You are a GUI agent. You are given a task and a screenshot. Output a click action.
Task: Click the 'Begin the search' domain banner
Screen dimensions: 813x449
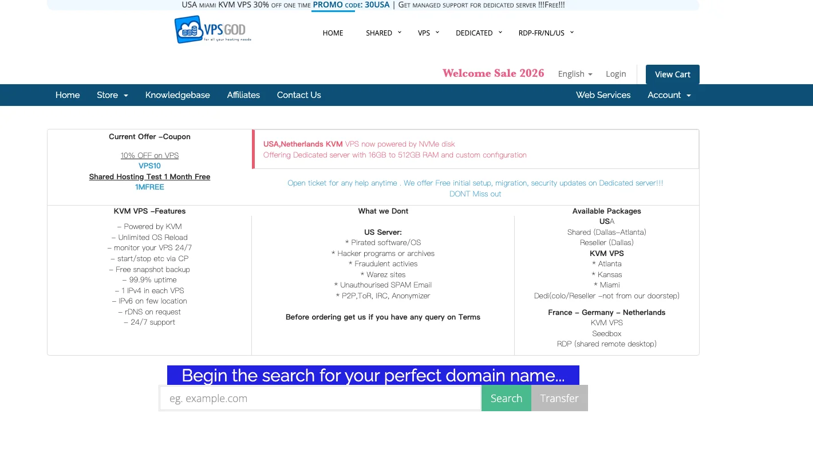coord(373,375)
